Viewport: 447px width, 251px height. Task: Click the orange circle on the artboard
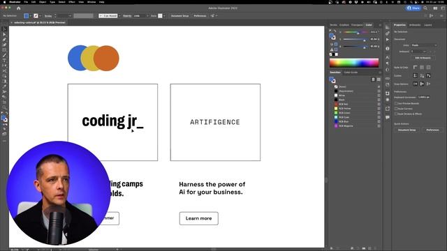106,58
